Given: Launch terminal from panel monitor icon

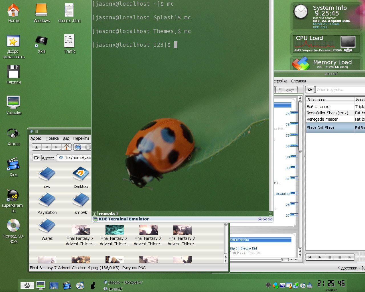Looking at the screenshot, I should click(x=41, y=285).
